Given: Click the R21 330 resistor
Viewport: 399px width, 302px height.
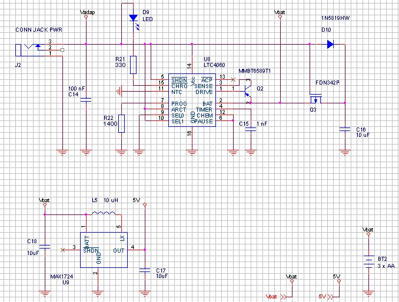Looking at the screenshot, I should tap(134, 64).
